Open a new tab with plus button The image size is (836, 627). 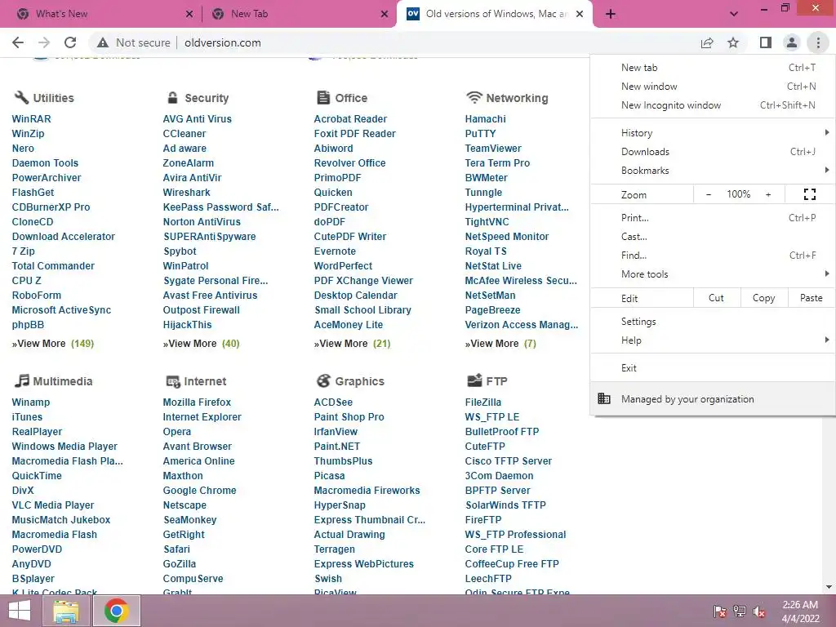(611, 14)
